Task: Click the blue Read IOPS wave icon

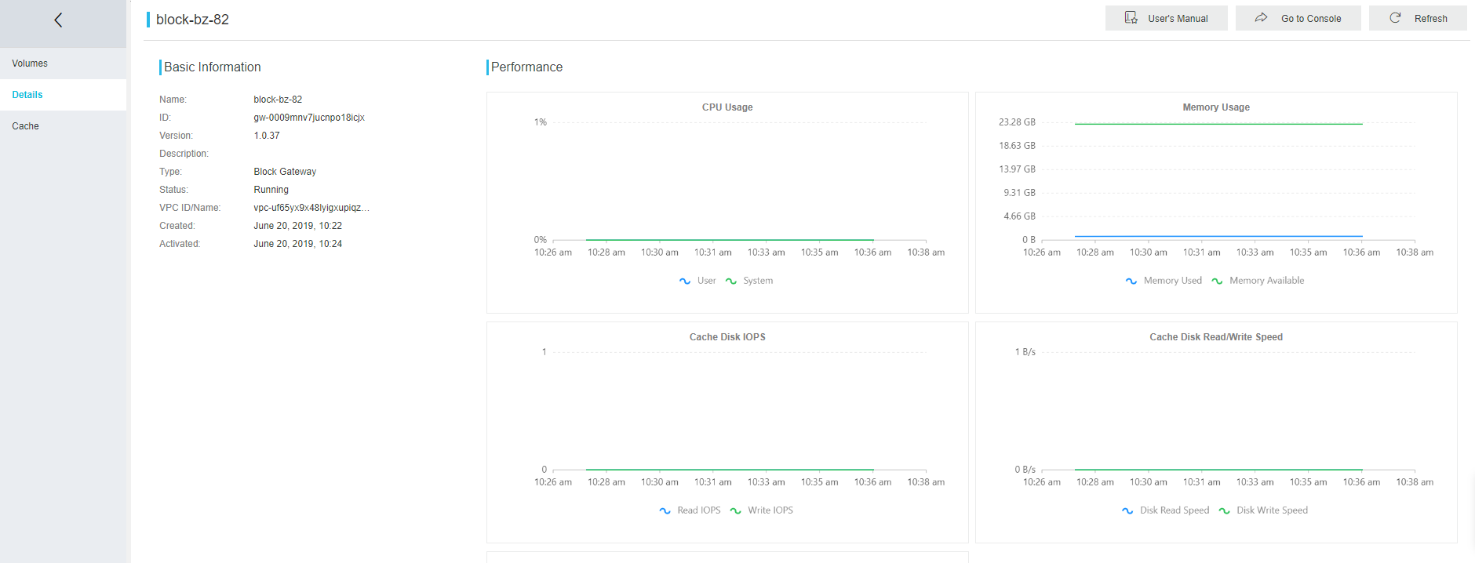Action: (x=665, y=510)
